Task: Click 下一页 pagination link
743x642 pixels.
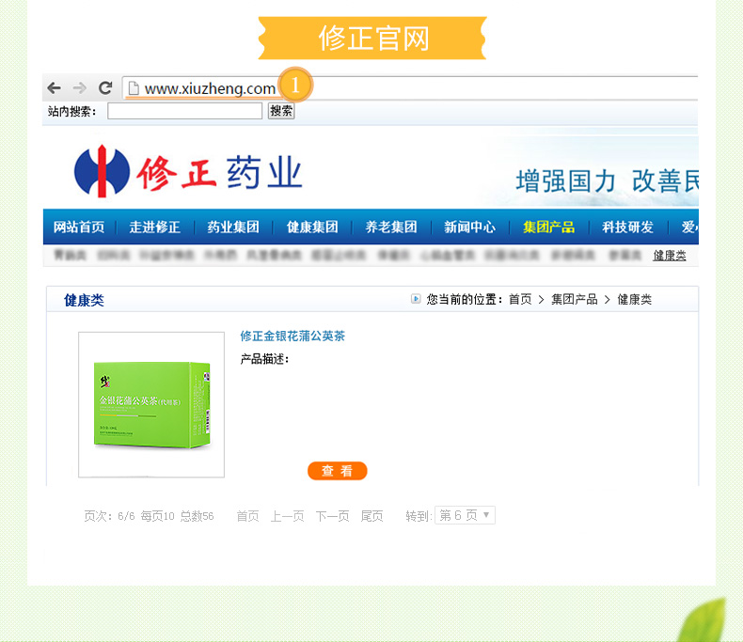Action: tap(332, 516)
